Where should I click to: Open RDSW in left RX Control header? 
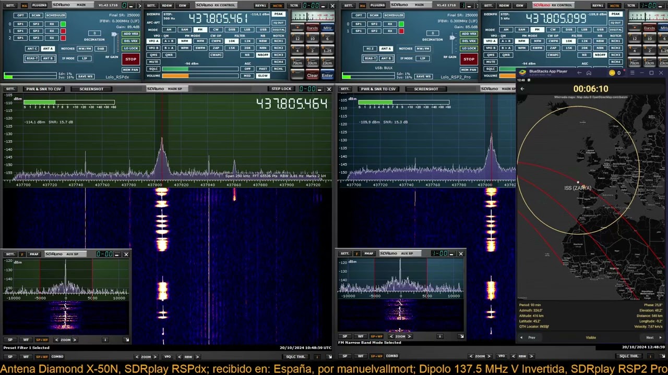point(166,5)
